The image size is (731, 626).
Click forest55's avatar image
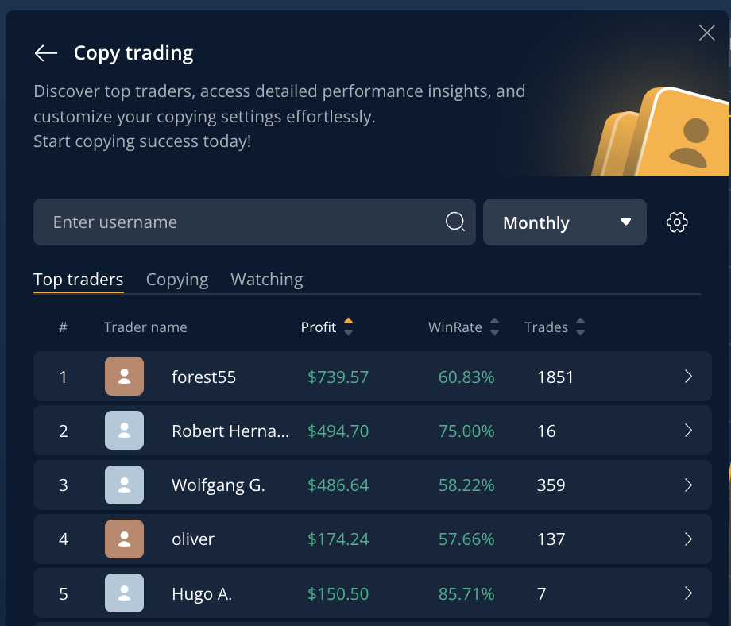tap(124, 377)
